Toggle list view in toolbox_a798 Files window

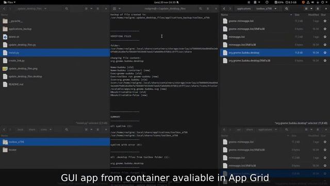pyautogui.click(x=306, y=9)
